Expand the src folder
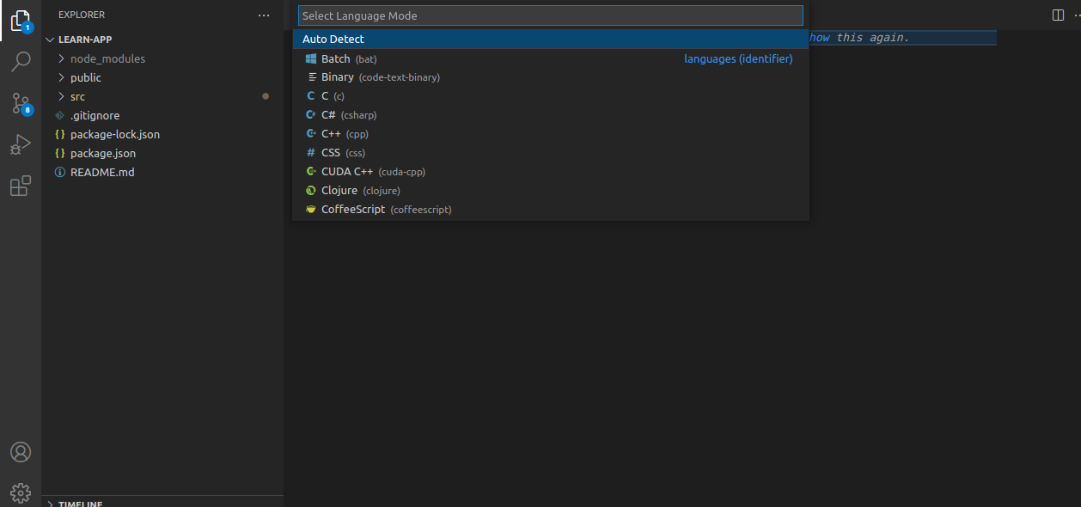The image size is (1081, 507). 76,96
